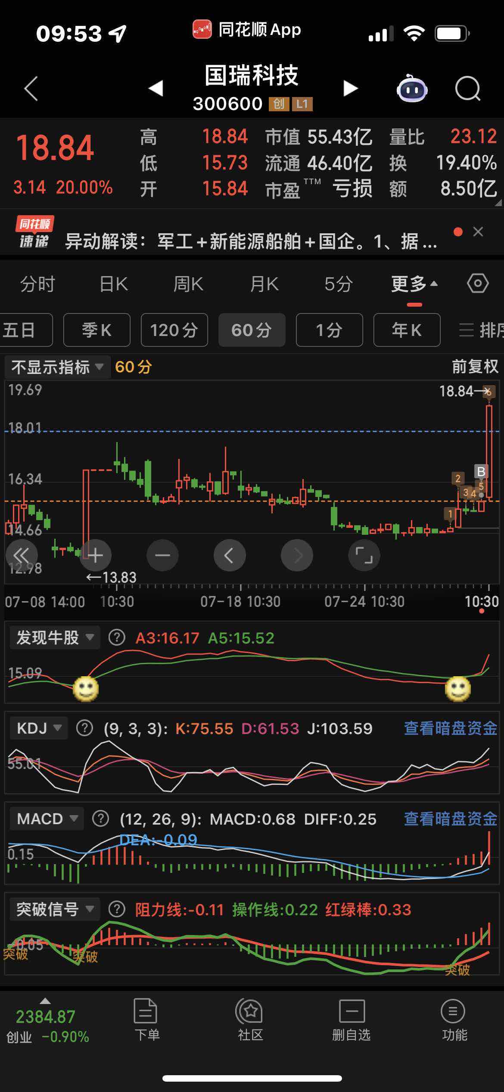Tap the 量比 23.12 value

[443, 137]
